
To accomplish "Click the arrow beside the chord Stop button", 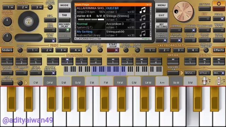I will (26, 83).
